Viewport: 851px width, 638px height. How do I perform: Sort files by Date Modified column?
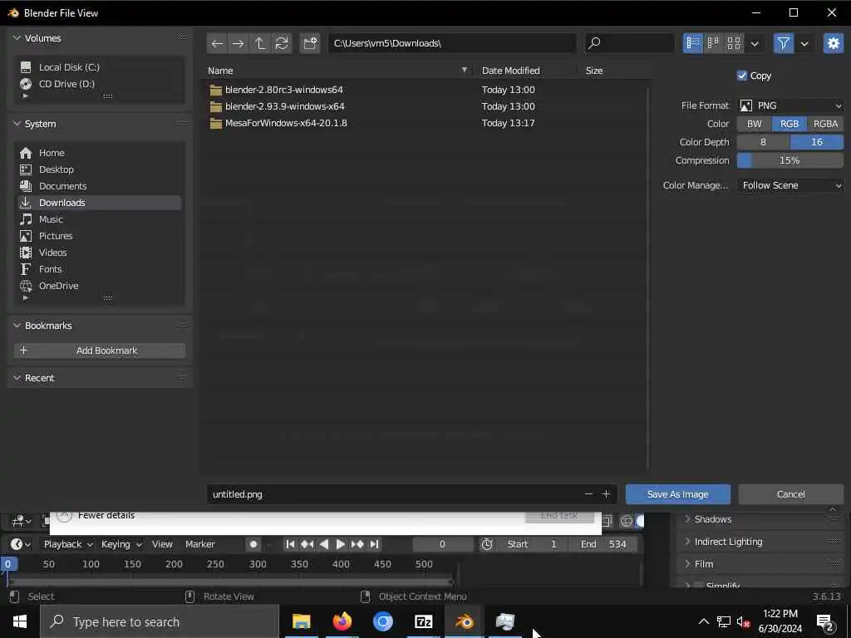pos(511,71)
